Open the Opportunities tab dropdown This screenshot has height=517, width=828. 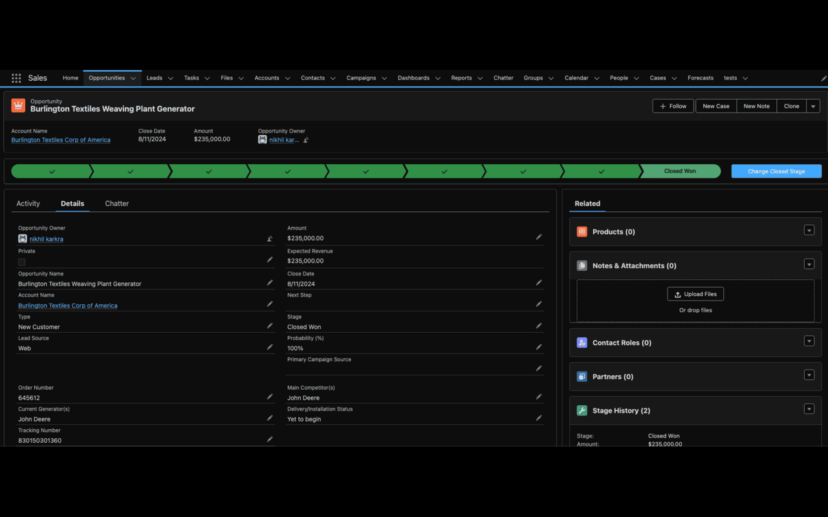tap(134, 78)
